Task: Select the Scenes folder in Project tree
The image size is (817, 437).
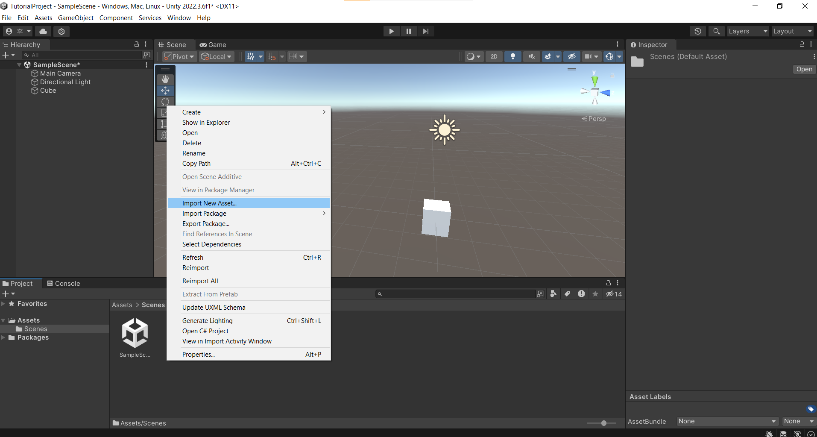Action: 36,329
